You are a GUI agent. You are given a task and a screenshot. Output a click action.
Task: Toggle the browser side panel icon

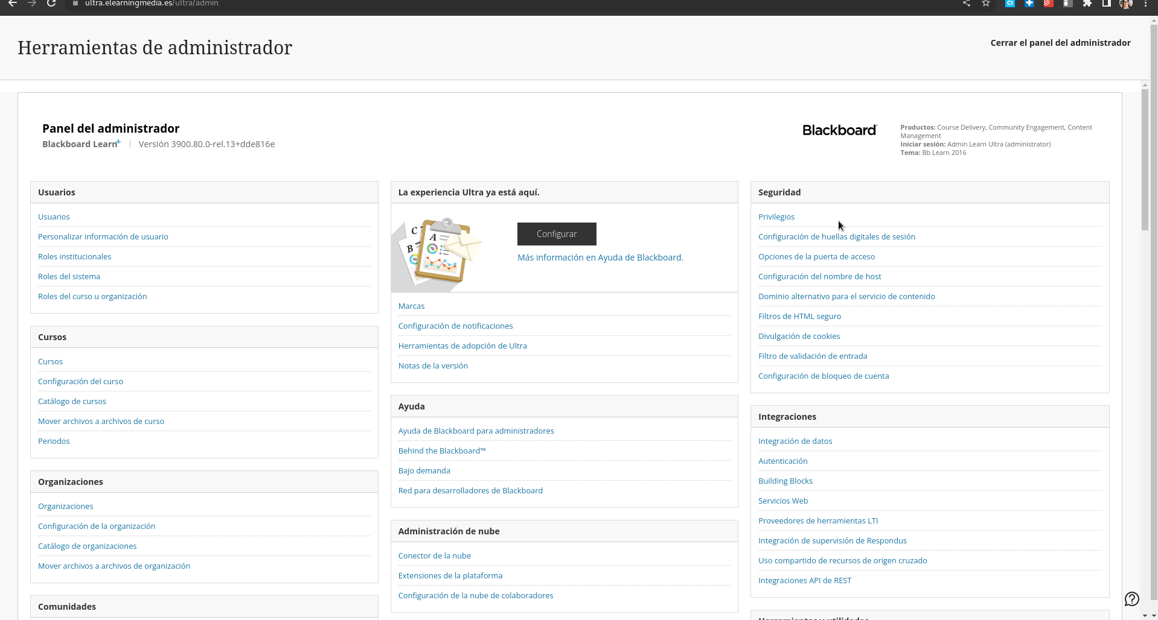(x=1107, y=3)
